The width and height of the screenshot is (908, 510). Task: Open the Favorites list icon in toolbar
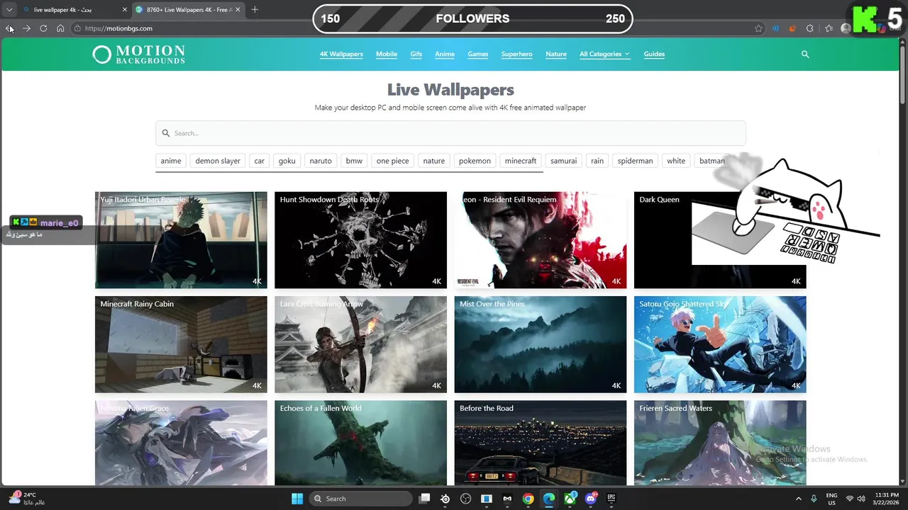click(x=829, y=28)
